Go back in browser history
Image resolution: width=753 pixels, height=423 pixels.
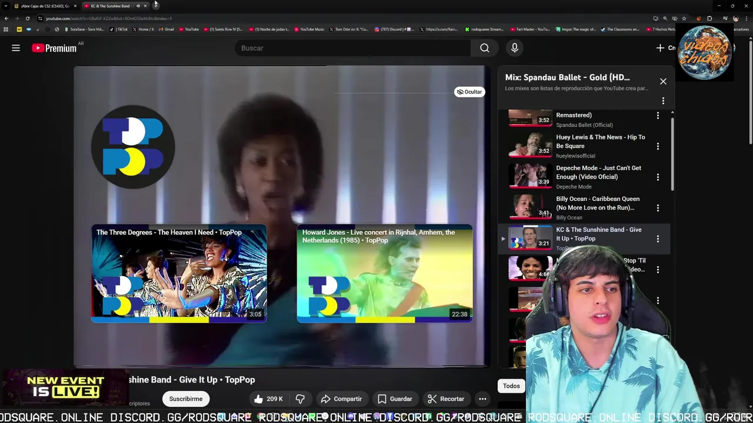coord(6,18)
